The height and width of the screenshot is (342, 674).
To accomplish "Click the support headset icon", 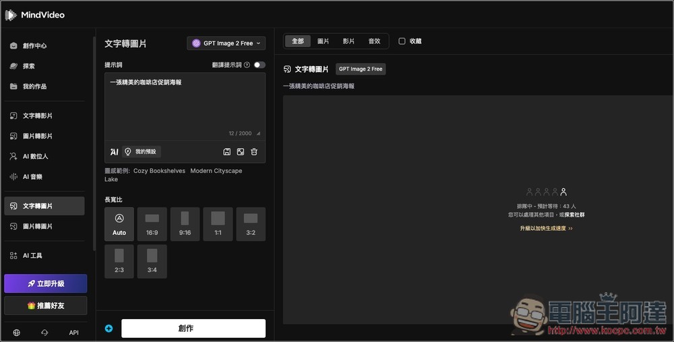I will tap(44, 333).
